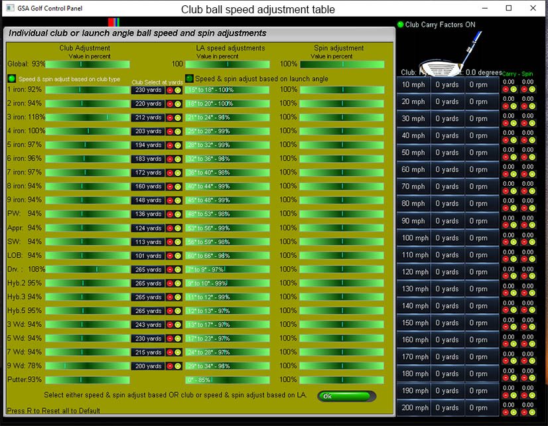The image size is (548, 426).
Task: Enable speed & spin adjust based on launch angle
Action: pyautogui.click(x=189, y=78)
